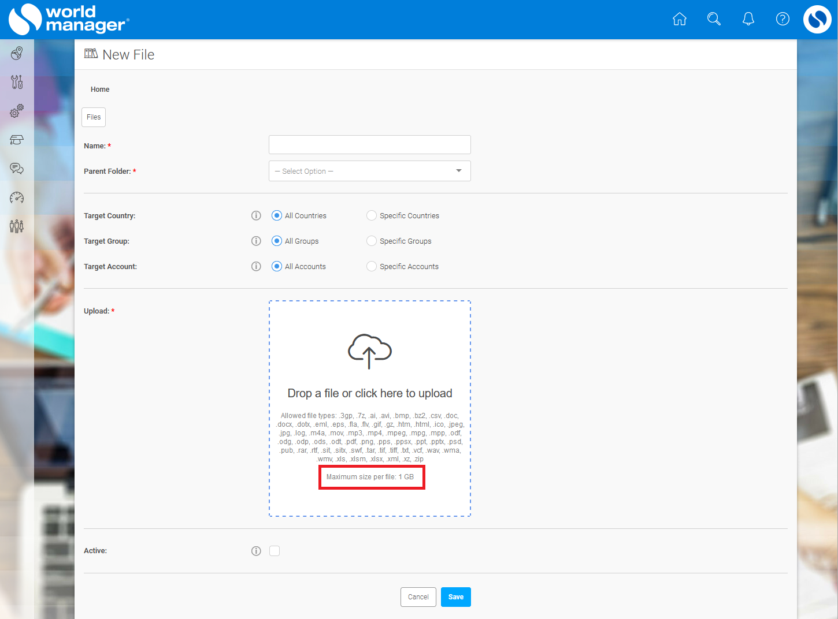Open the settings gears sidebar icon

tap(17, 111)
